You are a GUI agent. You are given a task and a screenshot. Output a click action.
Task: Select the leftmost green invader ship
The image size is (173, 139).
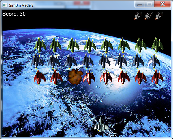40,45
